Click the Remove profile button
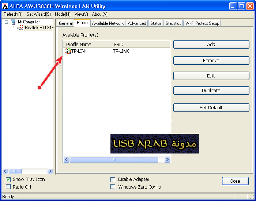The width and height of the screenshot is (256, 201). pos(211,61)
